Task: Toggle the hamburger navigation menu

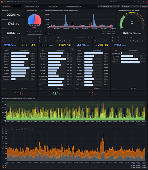Action: coord(5,2)
